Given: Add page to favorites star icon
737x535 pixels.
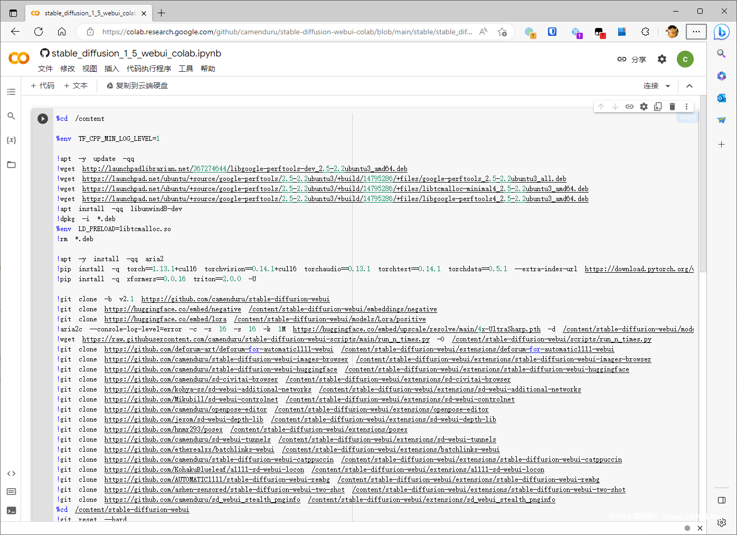Looking at the screenshot, I should 502,32.
